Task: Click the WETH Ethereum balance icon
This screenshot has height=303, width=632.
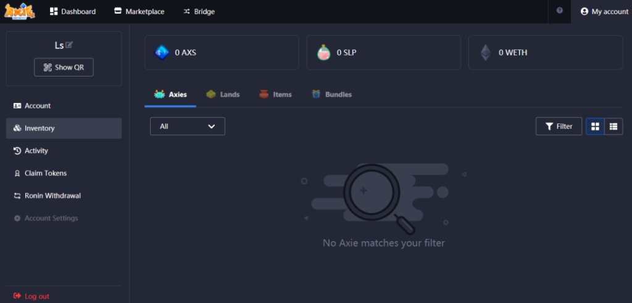Action: pyautogui.click(x=486, y=52)
